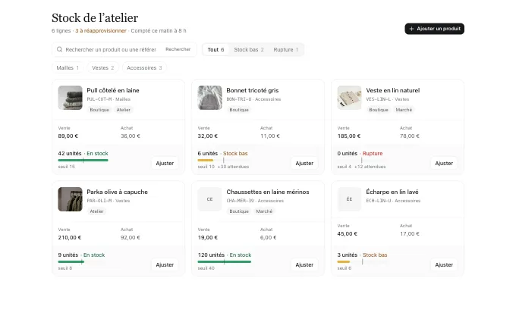Click the 3 à réapprovisionner link

pos(101,30)
